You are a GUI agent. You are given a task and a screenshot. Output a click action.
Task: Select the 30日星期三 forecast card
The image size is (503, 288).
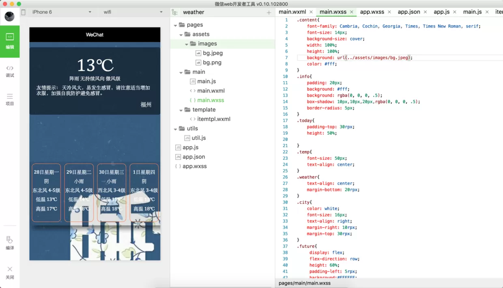click(x=112, y=193)
